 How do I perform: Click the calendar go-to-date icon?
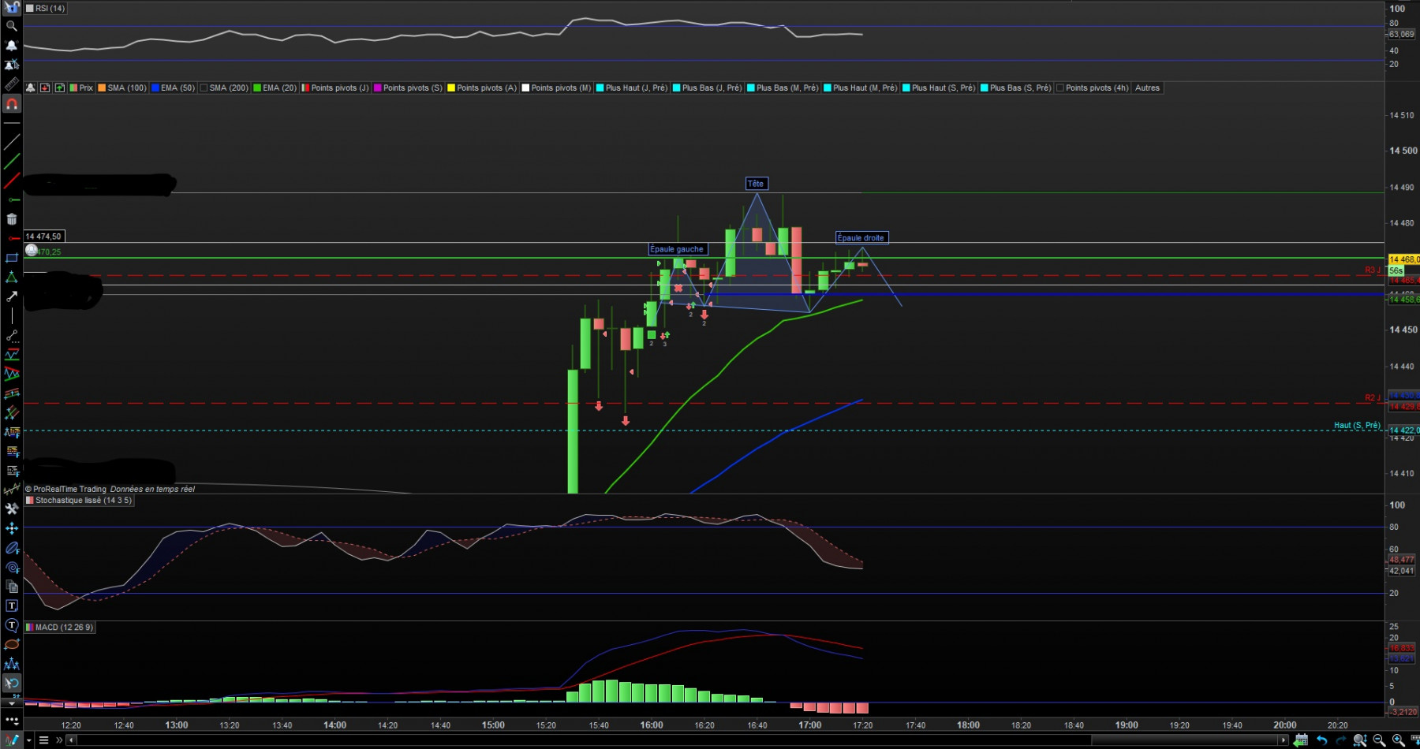click(x=1301, y=740)
